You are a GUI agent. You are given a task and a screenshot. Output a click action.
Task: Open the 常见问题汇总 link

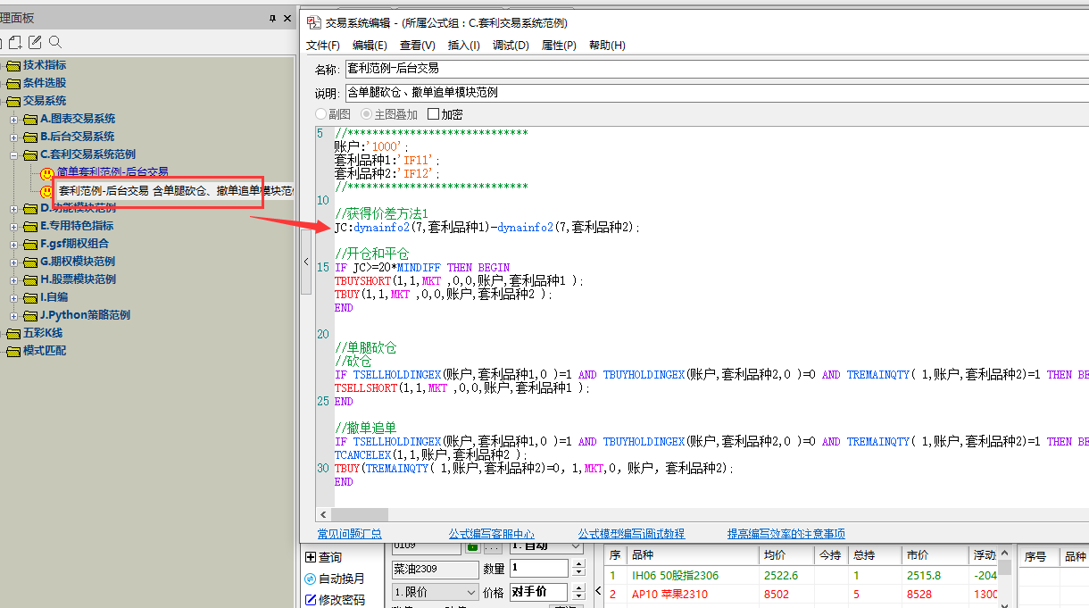pyautogui.click(x=350, y=534)
